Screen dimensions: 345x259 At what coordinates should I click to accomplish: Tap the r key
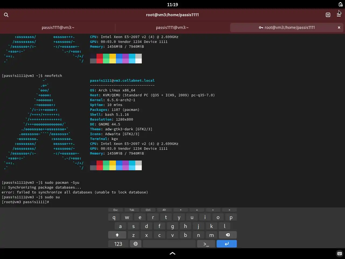point(153,217)
